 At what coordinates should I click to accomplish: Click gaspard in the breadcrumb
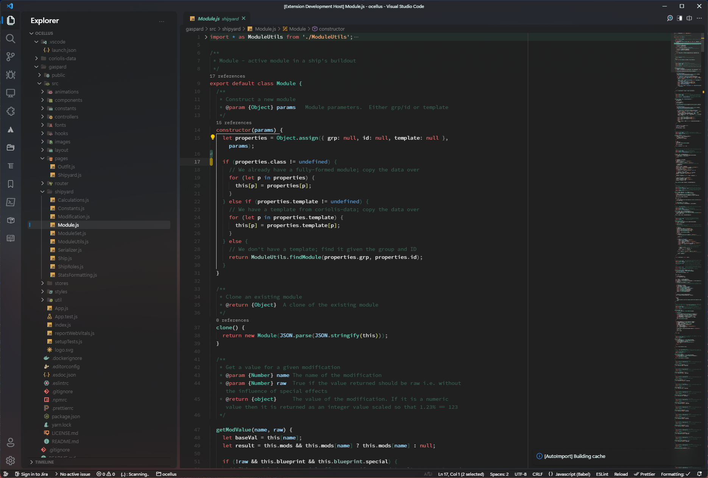pyautogui.click(x=195, y=29)
